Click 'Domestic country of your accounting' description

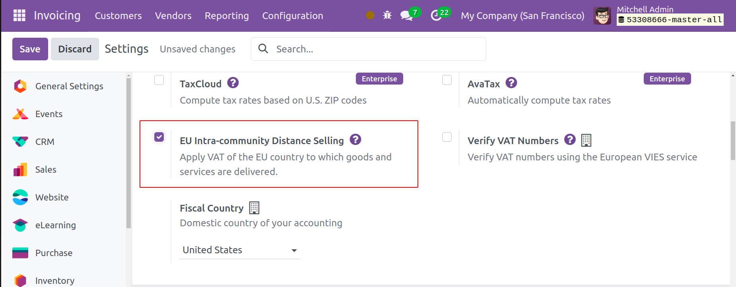(x=261, y=223)
